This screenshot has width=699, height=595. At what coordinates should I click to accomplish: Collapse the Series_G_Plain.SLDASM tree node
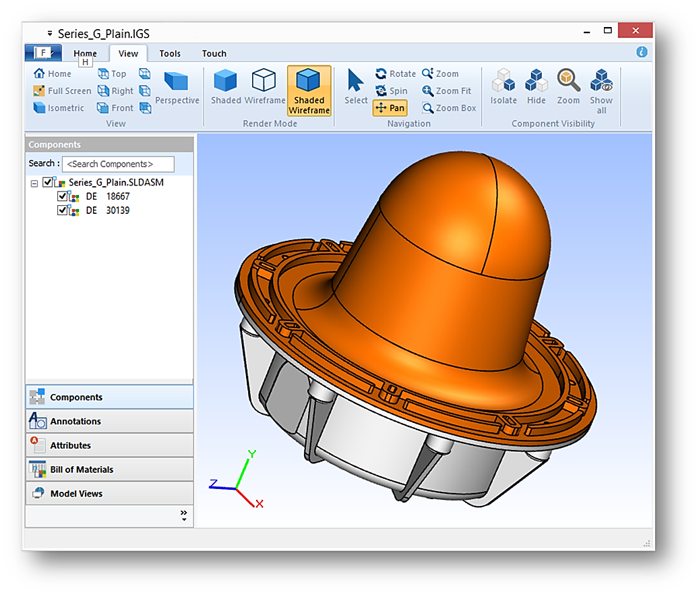point(35,182)
